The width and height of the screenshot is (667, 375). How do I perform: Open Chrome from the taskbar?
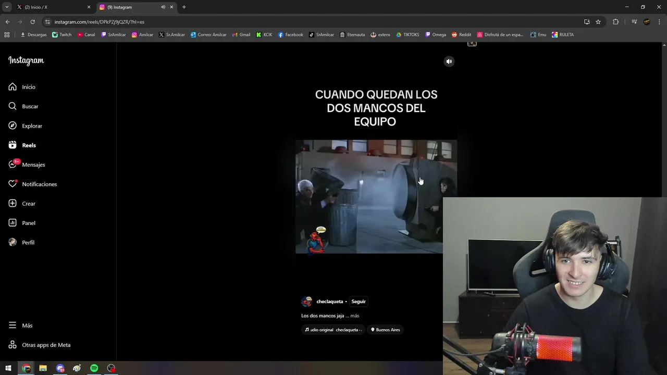click(x=26, y=368)
